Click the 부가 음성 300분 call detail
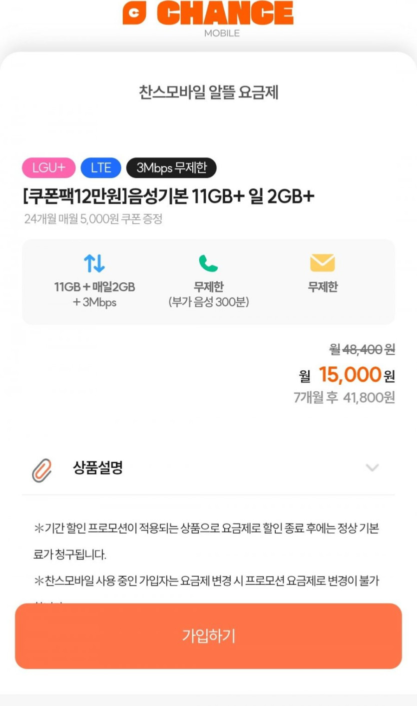 tap(208, 303)
